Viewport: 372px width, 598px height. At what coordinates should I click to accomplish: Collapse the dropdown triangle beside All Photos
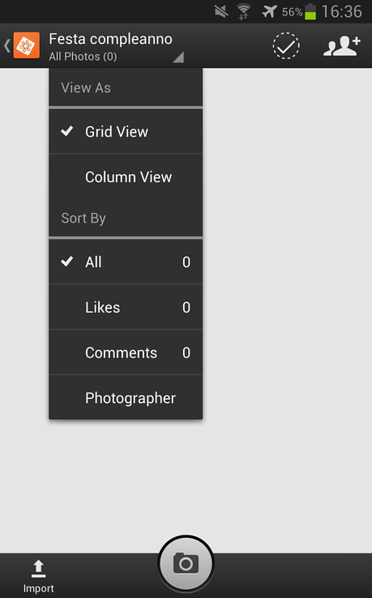pyautogui.click(x=178, y=57)
